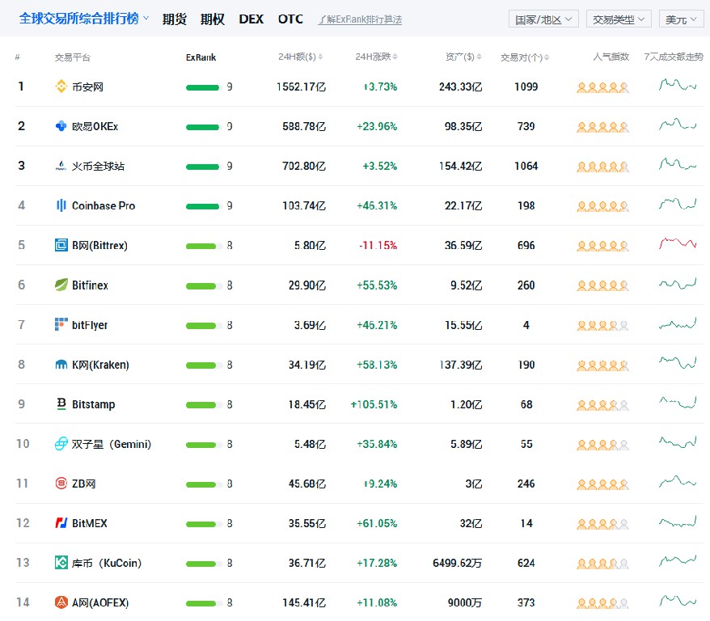Click the +105.51% change value
The height and width of the screenshot is (621, 710).
(374, 404)
